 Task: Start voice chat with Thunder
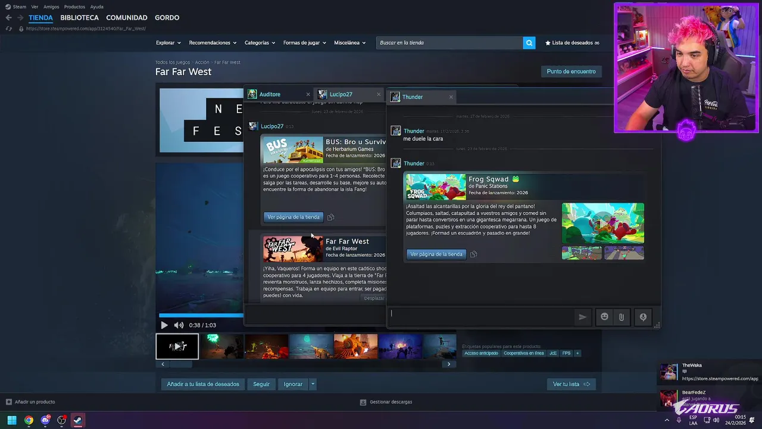(643, 317)
